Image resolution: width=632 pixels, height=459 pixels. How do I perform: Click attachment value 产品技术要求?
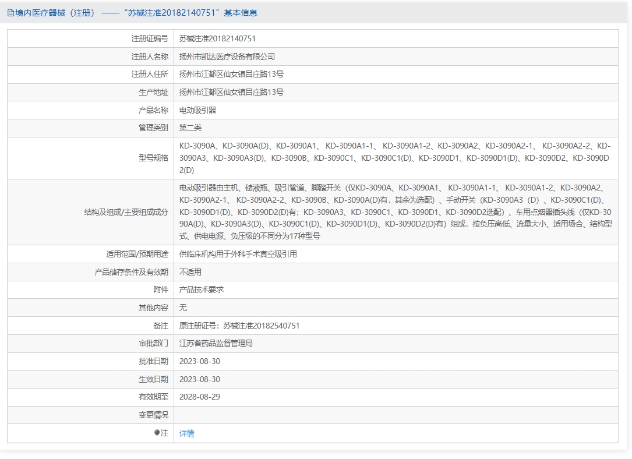pyautogui.click(x=201, y=289)
